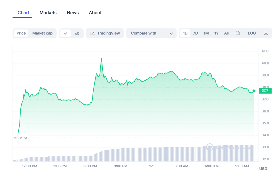Switch to candlestick chart icon
The width and height of the screenshot is (278, 177).
coord(77,33)
